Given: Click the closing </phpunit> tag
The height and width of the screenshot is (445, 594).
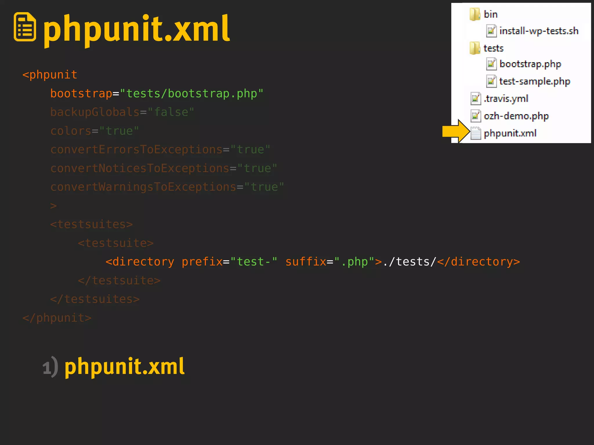Looking at the screenshot, I should [57, 318].
